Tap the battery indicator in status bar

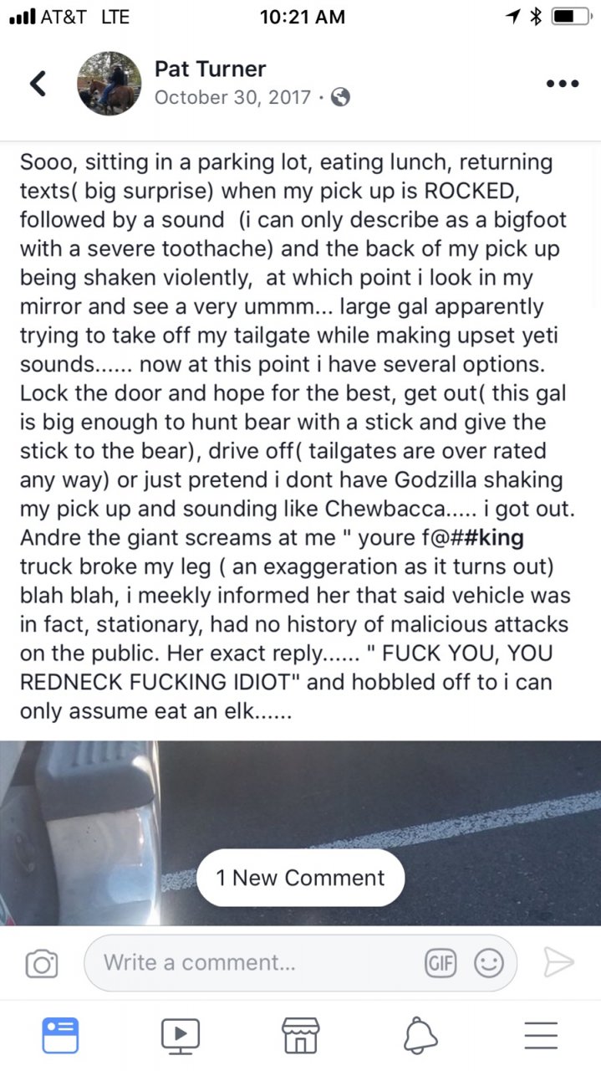[x=570, y=17]
